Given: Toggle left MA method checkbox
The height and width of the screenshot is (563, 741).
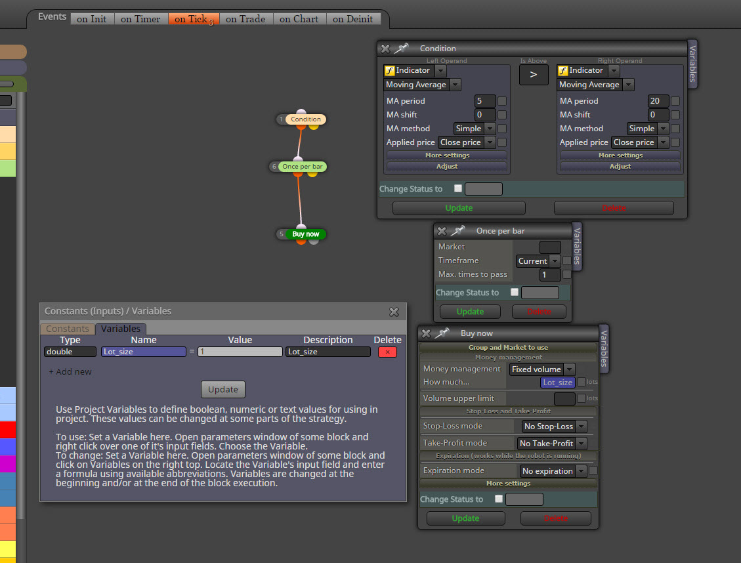Looking at the screenshot, I should [x=502, y=129].
